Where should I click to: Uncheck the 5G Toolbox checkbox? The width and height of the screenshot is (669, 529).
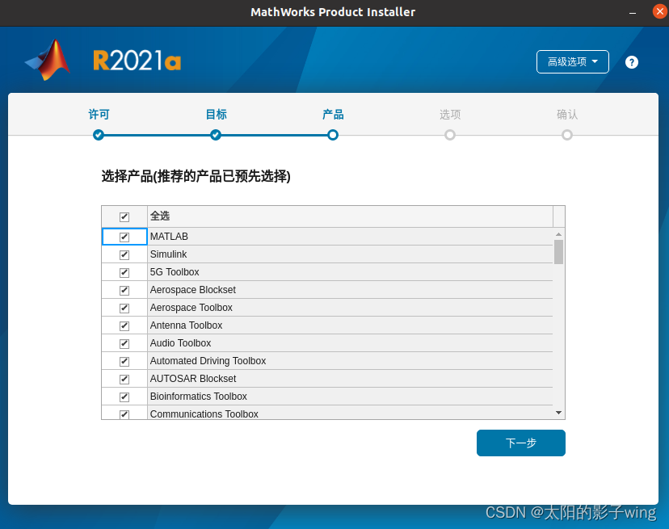(x=124, y=272)
